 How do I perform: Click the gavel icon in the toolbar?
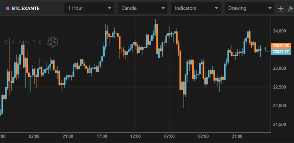click(290, 9)
